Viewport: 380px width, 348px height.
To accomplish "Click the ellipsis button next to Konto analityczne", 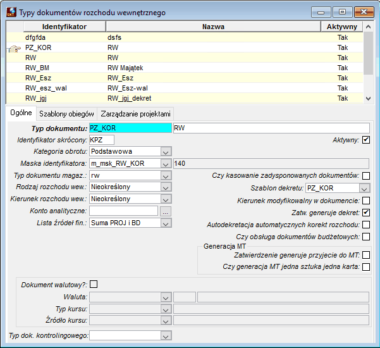I will pyautogui.click(x=166, y=211).
